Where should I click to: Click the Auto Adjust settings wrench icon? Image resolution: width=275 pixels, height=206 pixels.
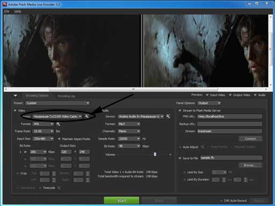(202, 147)
